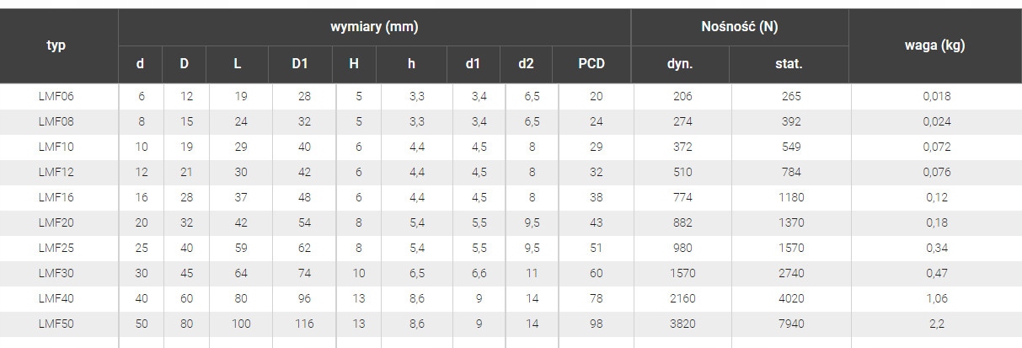
Task: Click the 'd2' column header
Action: pyautogui.click(x=527, y=64)
